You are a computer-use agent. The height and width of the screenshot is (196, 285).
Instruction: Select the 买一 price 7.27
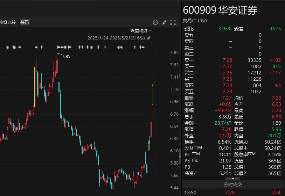pyautogui.click(x=227, y=66)
